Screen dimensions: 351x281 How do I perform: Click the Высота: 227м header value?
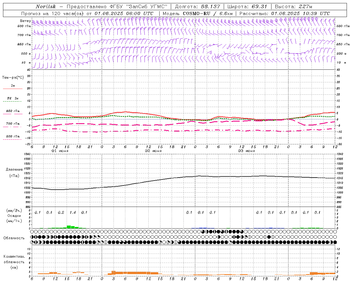tap(293, 7)
